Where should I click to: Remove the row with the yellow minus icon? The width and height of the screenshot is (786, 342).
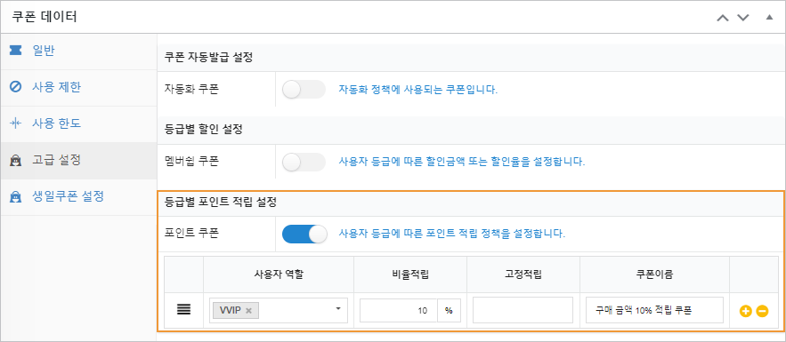762,311
